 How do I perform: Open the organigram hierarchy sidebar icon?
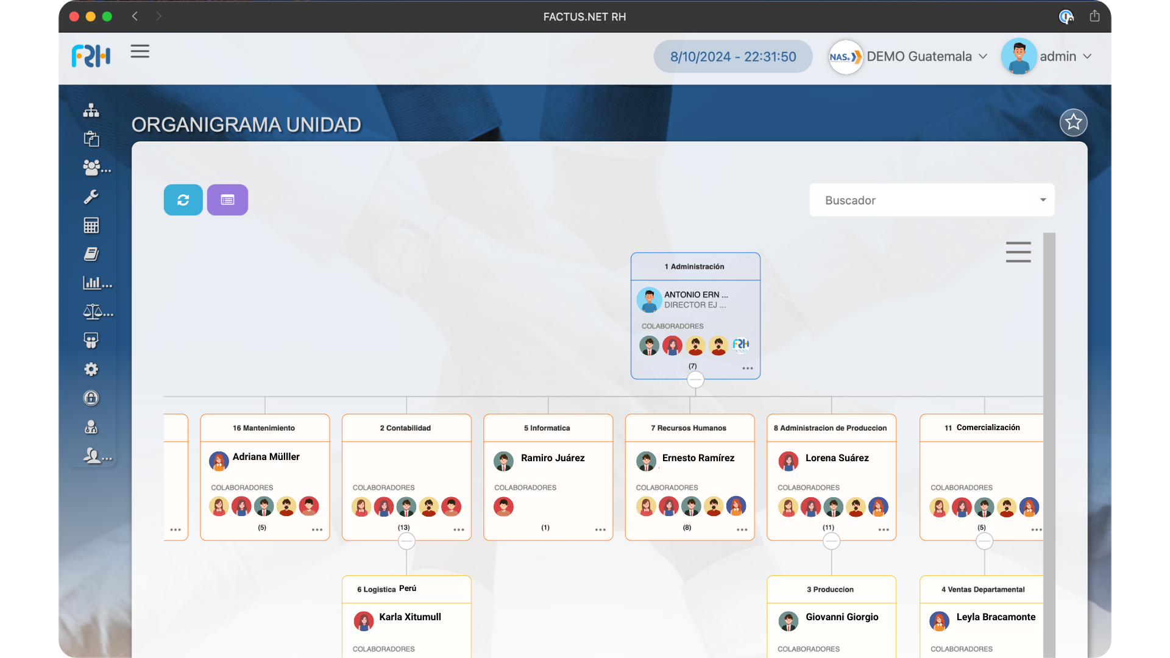[x=91, y=110]
